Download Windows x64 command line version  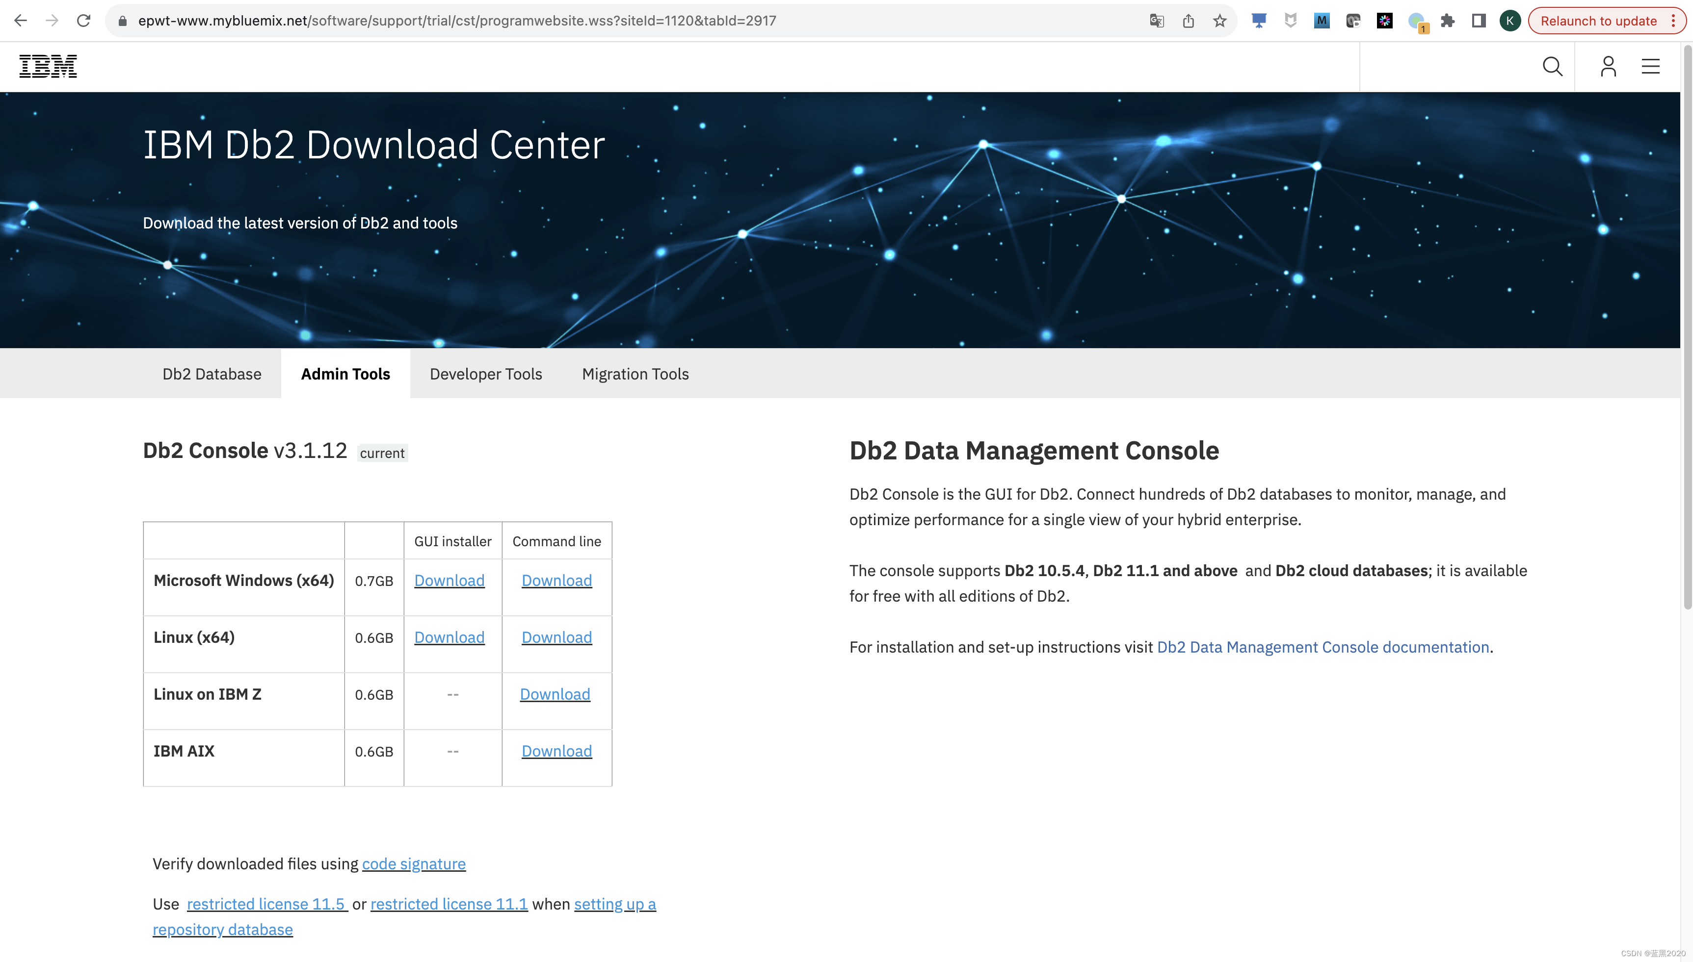(556, 580)
